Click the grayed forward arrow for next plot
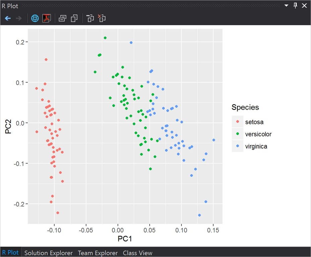This screenshot has width=311, height=257. click(x=19, y=18)
